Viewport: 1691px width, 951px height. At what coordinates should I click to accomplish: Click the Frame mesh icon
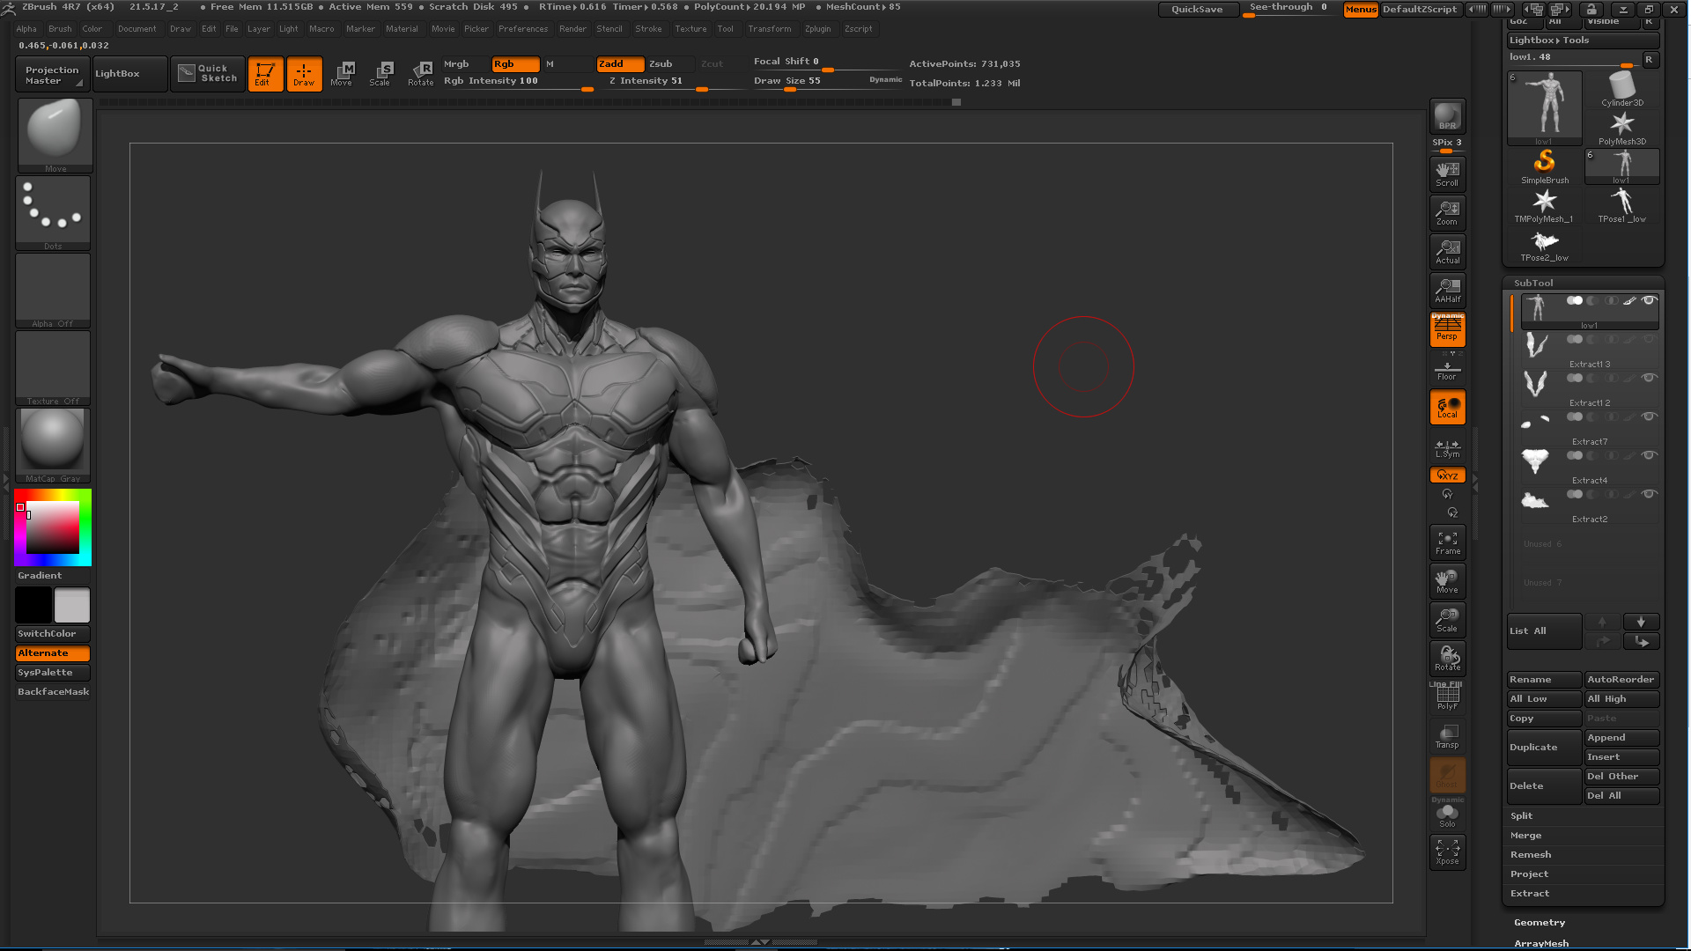click(1447, 542)
